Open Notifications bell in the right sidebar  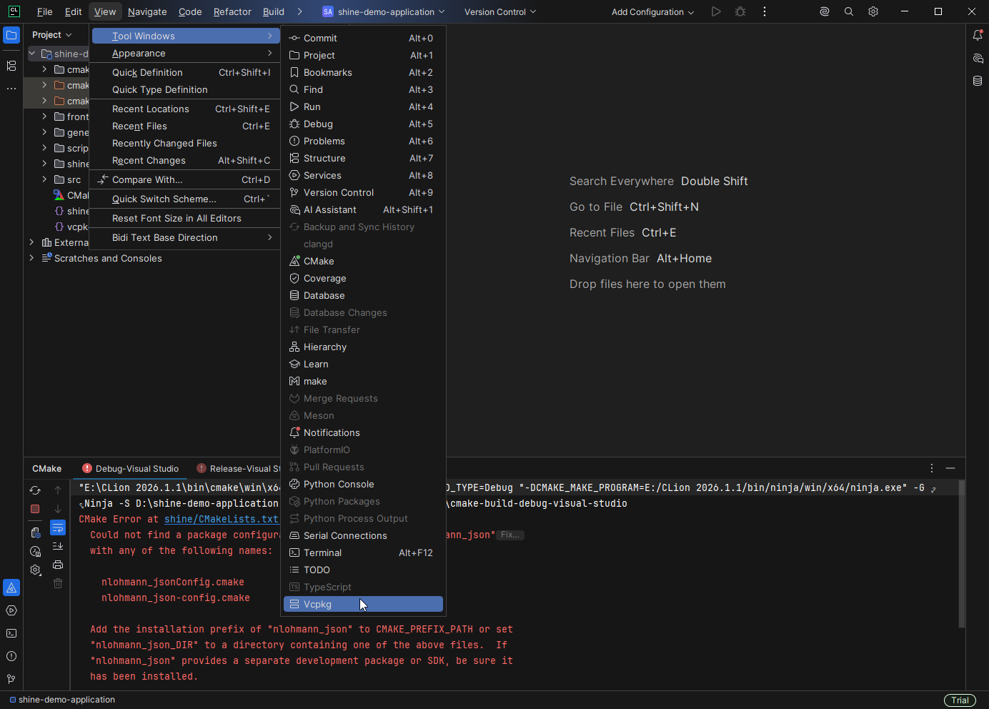pyautogui.click(x=978, y=35)
